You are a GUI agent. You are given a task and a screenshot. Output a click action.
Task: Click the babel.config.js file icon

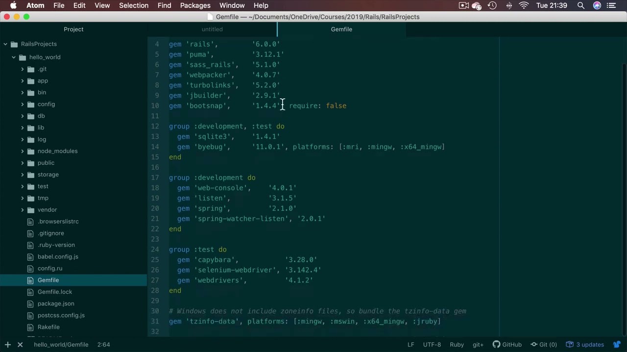30,257
